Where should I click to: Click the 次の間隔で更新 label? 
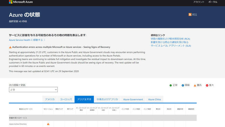coord(17,85)
